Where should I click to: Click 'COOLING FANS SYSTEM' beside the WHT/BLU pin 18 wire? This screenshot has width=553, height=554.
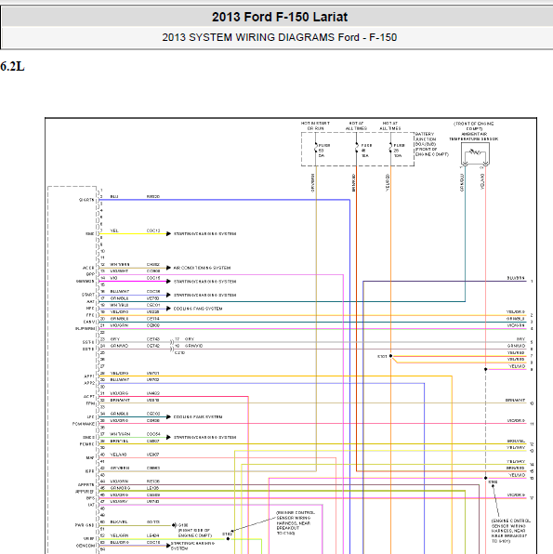(x=198, y=309)
